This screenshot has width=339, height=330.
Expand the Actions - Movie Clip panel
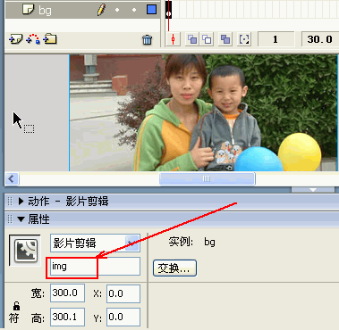tap(21, 202)
